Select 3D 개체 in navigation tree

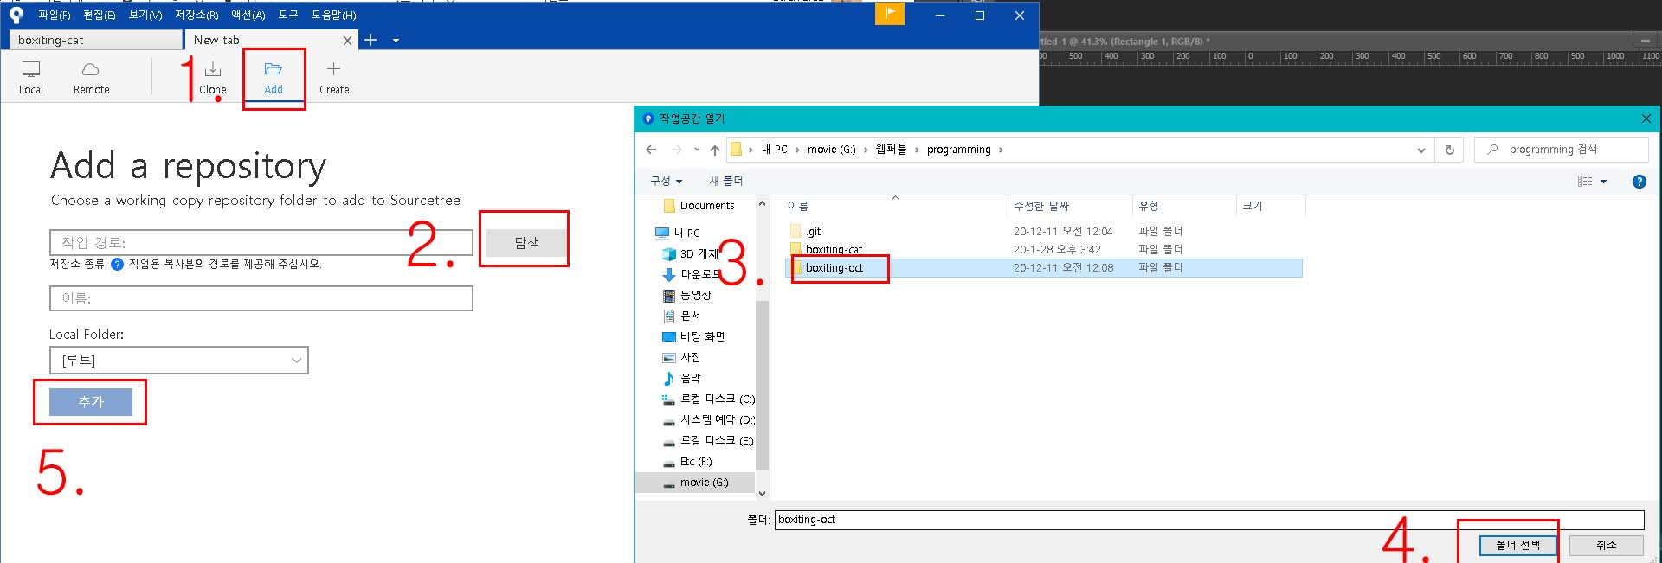click(691, 253)
